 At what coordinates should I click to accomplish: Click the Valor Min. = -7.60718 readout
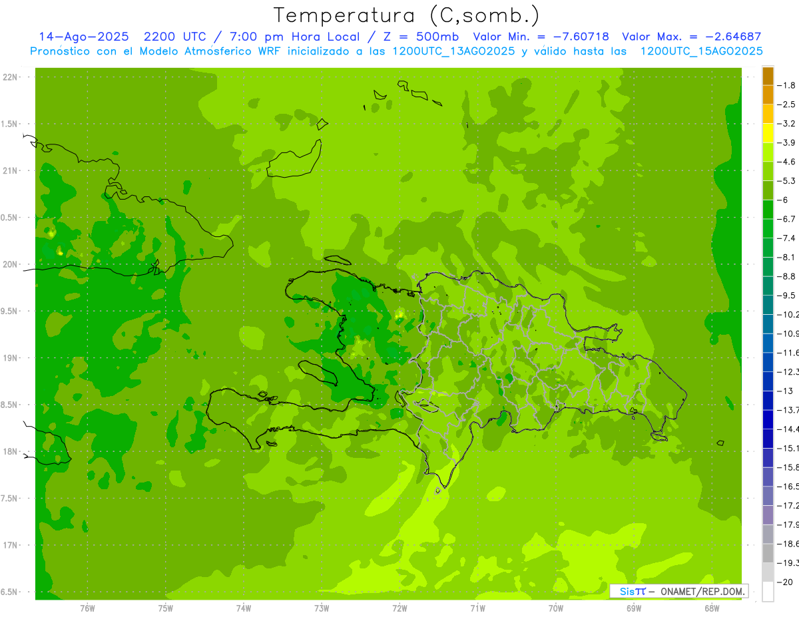tap(541, 37)
